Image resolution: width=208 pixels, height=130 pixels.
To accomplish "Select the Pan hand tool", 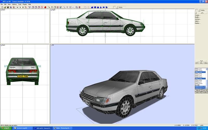I will 52,7.
